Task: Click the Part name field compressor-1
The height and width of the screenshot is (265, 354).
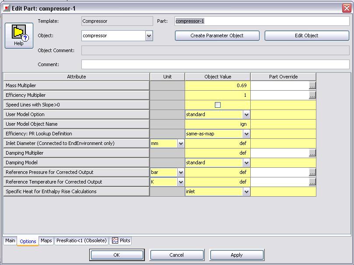Action: [262, 21]
